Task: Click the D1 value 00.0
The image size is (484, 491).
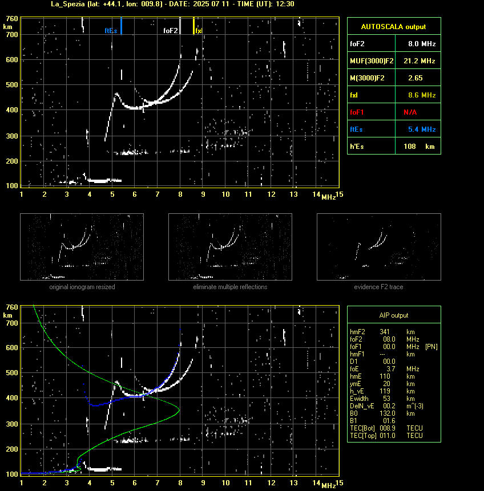Action: [x=389, y=362]
